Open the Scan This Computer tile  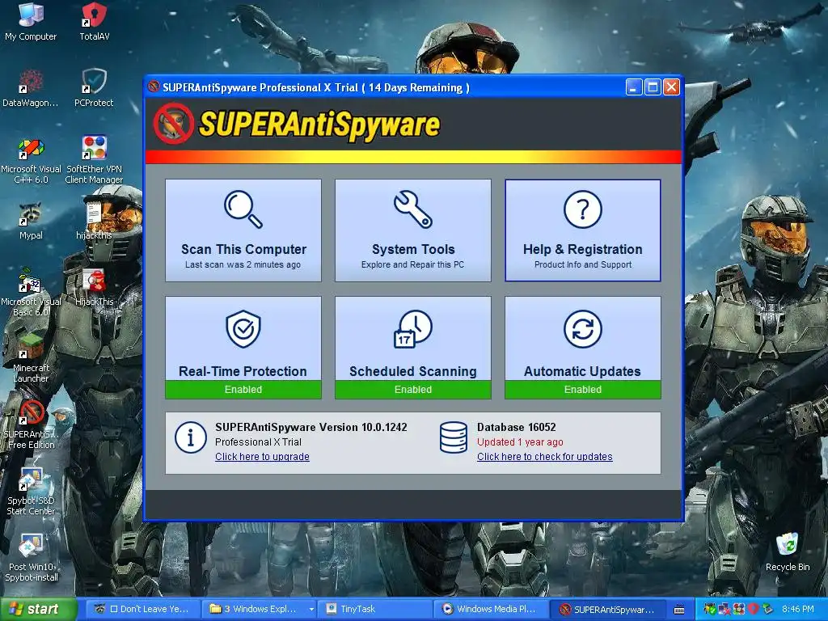tap(243, 230)
